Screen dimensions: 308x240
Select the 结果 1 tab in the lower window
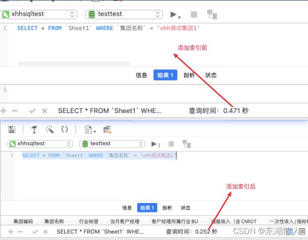[147, 207]
